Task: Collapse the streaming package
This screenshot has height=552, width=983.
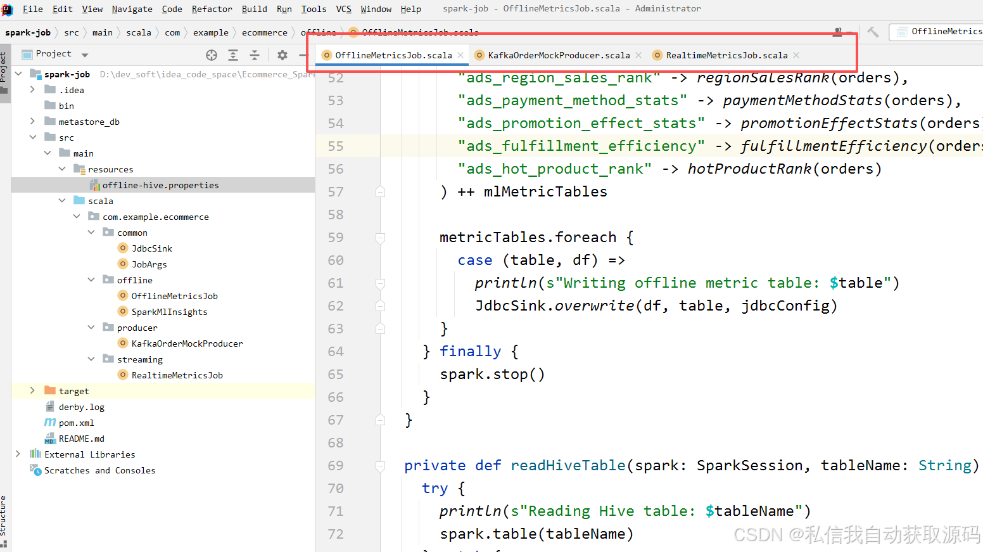Action: coord(91,359)
